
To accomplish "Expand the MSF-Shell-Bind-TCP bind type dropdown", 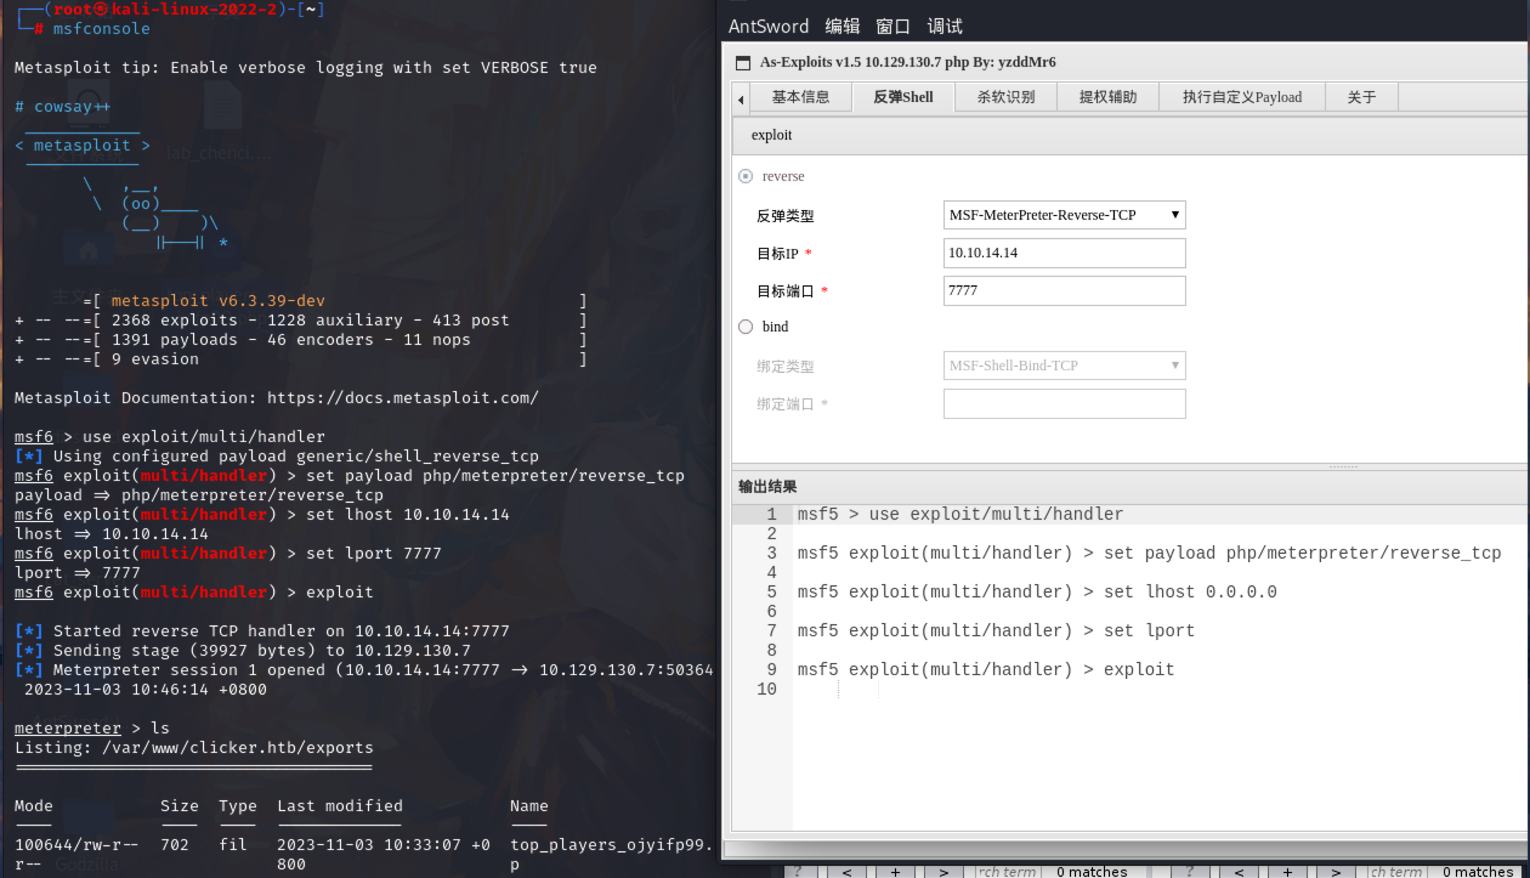I will pyautogui.click(x=1064, y=366).
